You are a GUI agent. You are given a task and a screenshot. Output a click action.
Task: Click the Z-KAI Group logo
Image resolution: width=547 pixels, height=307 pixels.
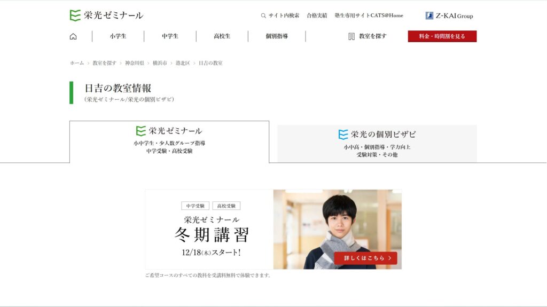[x=449, y=15]
